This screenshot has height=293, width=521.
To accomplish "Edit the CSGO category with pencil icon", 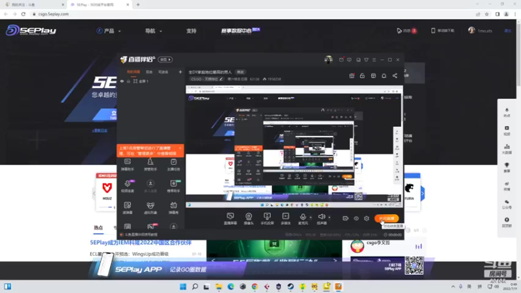I will [221, 79].
